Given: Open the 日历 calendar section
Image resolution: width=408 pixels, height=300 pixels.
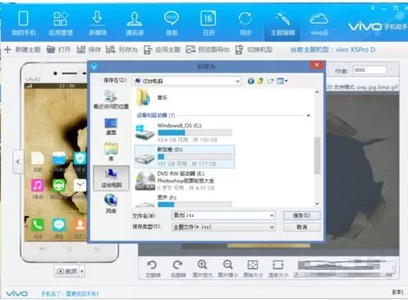Looking at the screenshot, I should (209, 24).
